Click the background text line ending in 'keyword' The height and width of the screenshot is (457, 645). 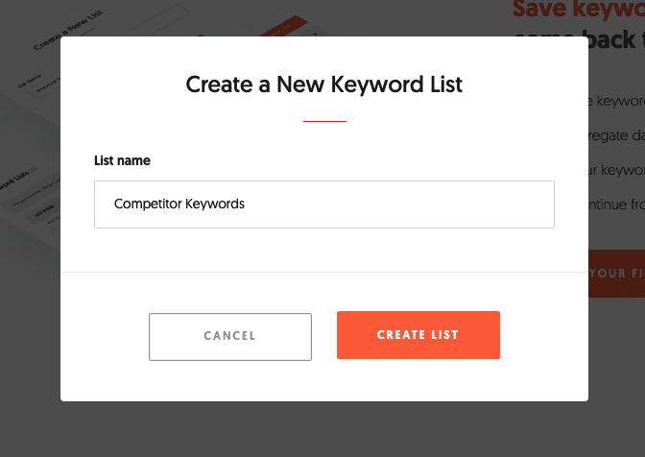(615, 101)
